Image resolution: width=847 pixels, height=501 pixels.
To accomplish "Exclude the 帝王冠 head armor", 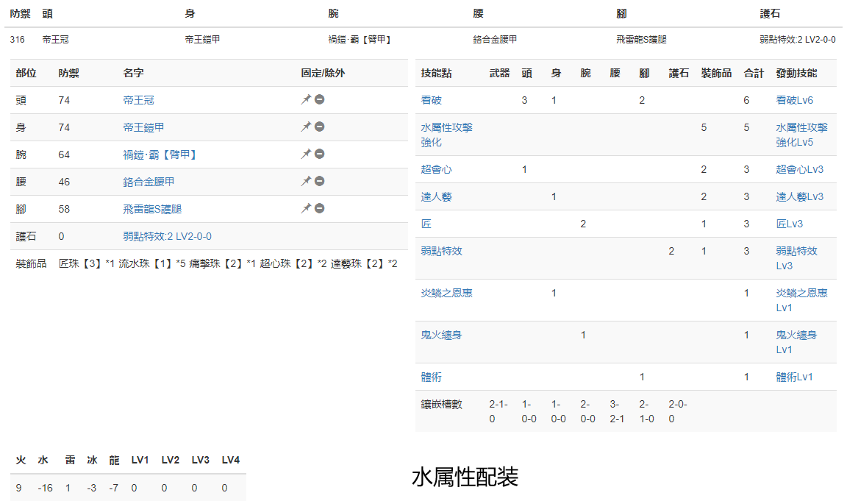I will tap(319, 99).
